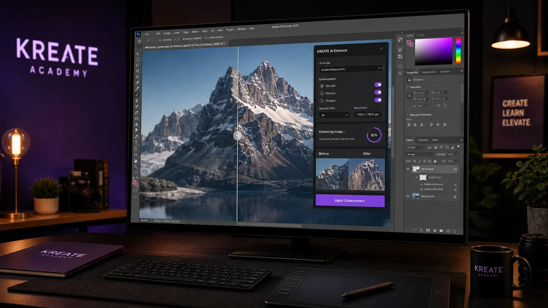This screenshot has width=548, height=308.
Task: Toggle the layer filter on/off dot
Action: [458, 147]
